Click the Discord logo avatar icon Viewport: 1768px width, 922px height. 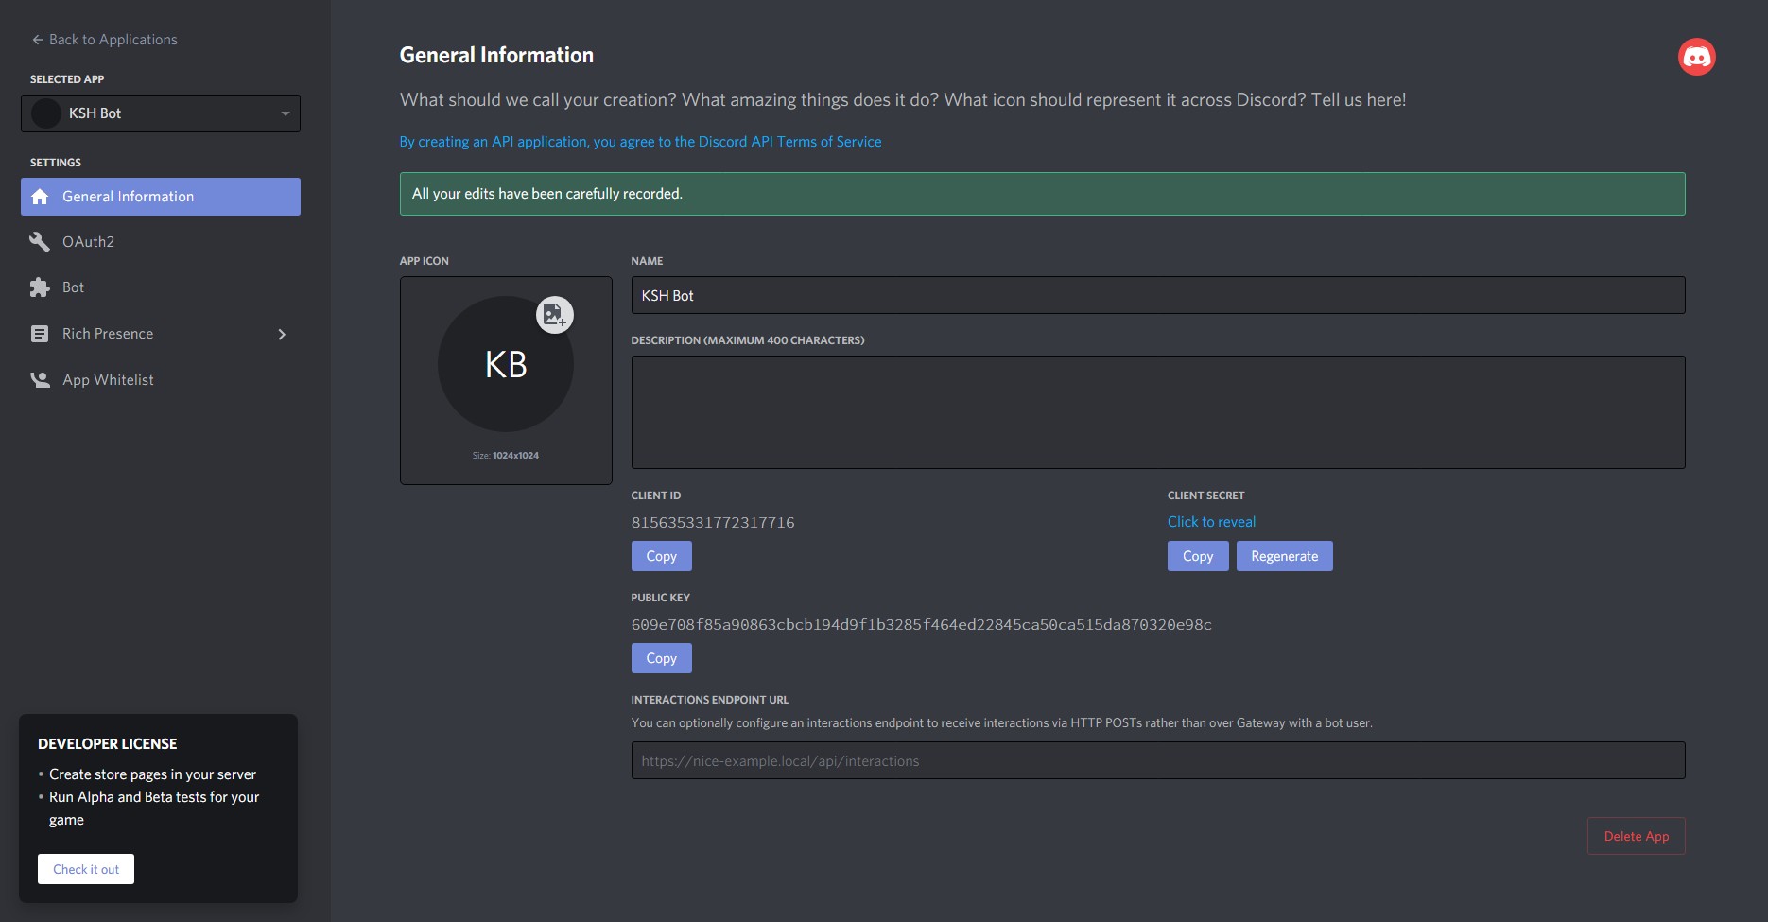pyautogui.click(x=1696, y=57)
